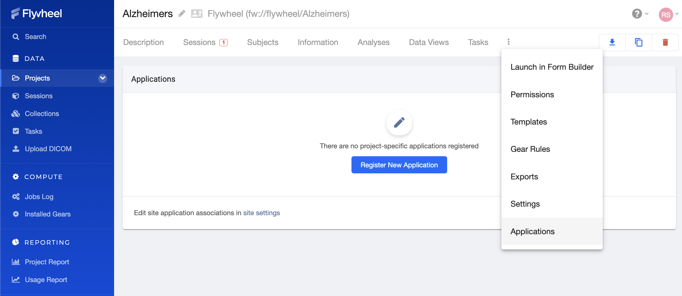Open the Subjects tab
Image resolution: width=682 pixels, height=296 pixels.
pyautogui.click(x=263, y=42)
